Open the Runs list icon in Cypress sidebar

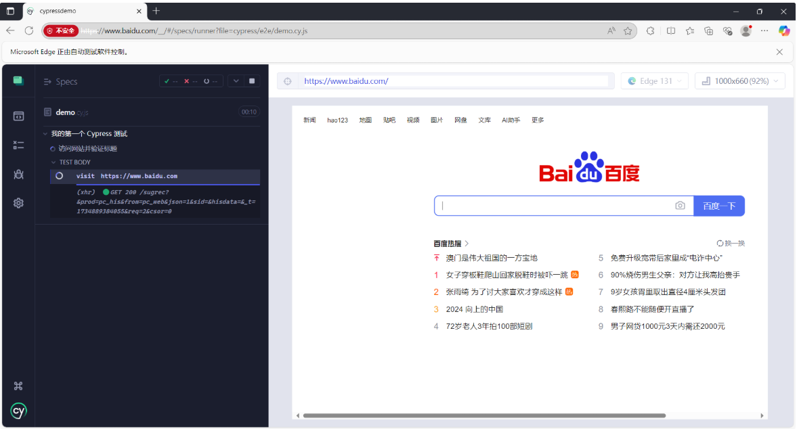click(18, 145)
